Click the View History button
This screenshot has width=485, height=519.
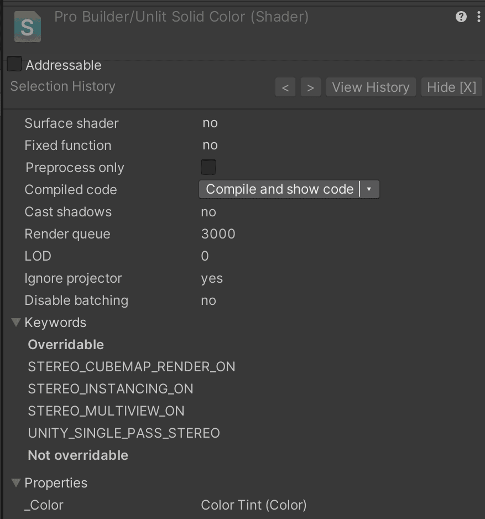coord(371,87)
